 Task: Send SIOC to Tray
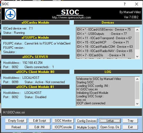[130, 121]
